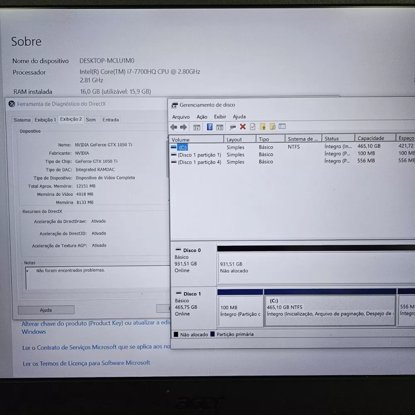Click the Back arrow in Gerenciamento de disco toolbar
415x415 pixels.
pyautogui.click(x=173, y=127)
